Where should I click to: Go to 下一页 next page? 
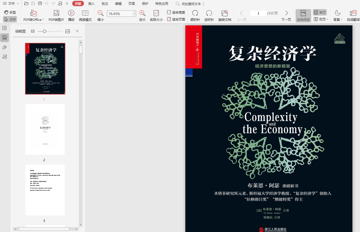pos(286,16)
